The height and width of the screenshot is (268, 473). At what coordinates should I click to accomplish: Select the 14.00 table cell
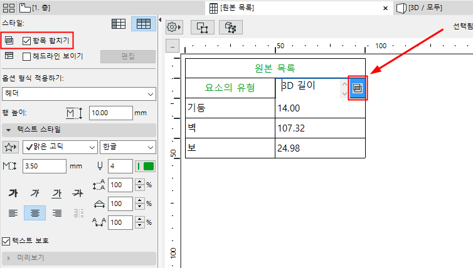click(x=320, y=108)
